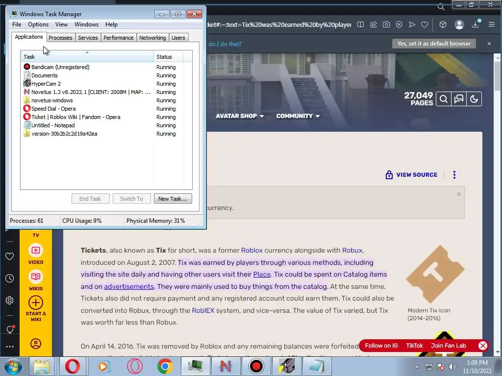Switch to the Services tab
The image size is (502, 376).
(88, 38)
